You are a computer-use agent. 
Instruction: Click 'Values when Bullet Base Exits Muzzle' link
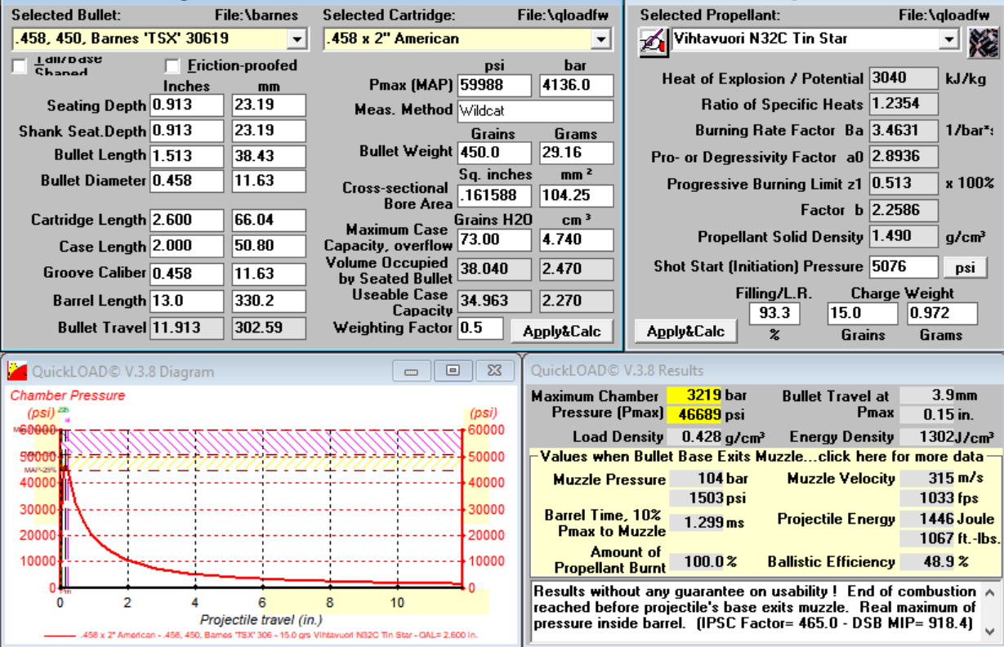[x=761, y=457]
